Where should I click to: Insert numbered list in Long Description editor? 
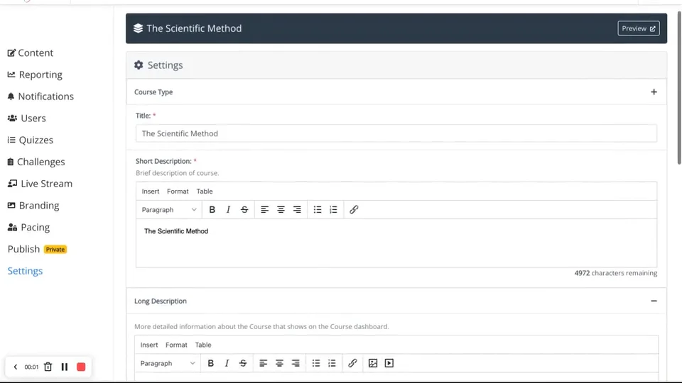click(x=332, y=363)
